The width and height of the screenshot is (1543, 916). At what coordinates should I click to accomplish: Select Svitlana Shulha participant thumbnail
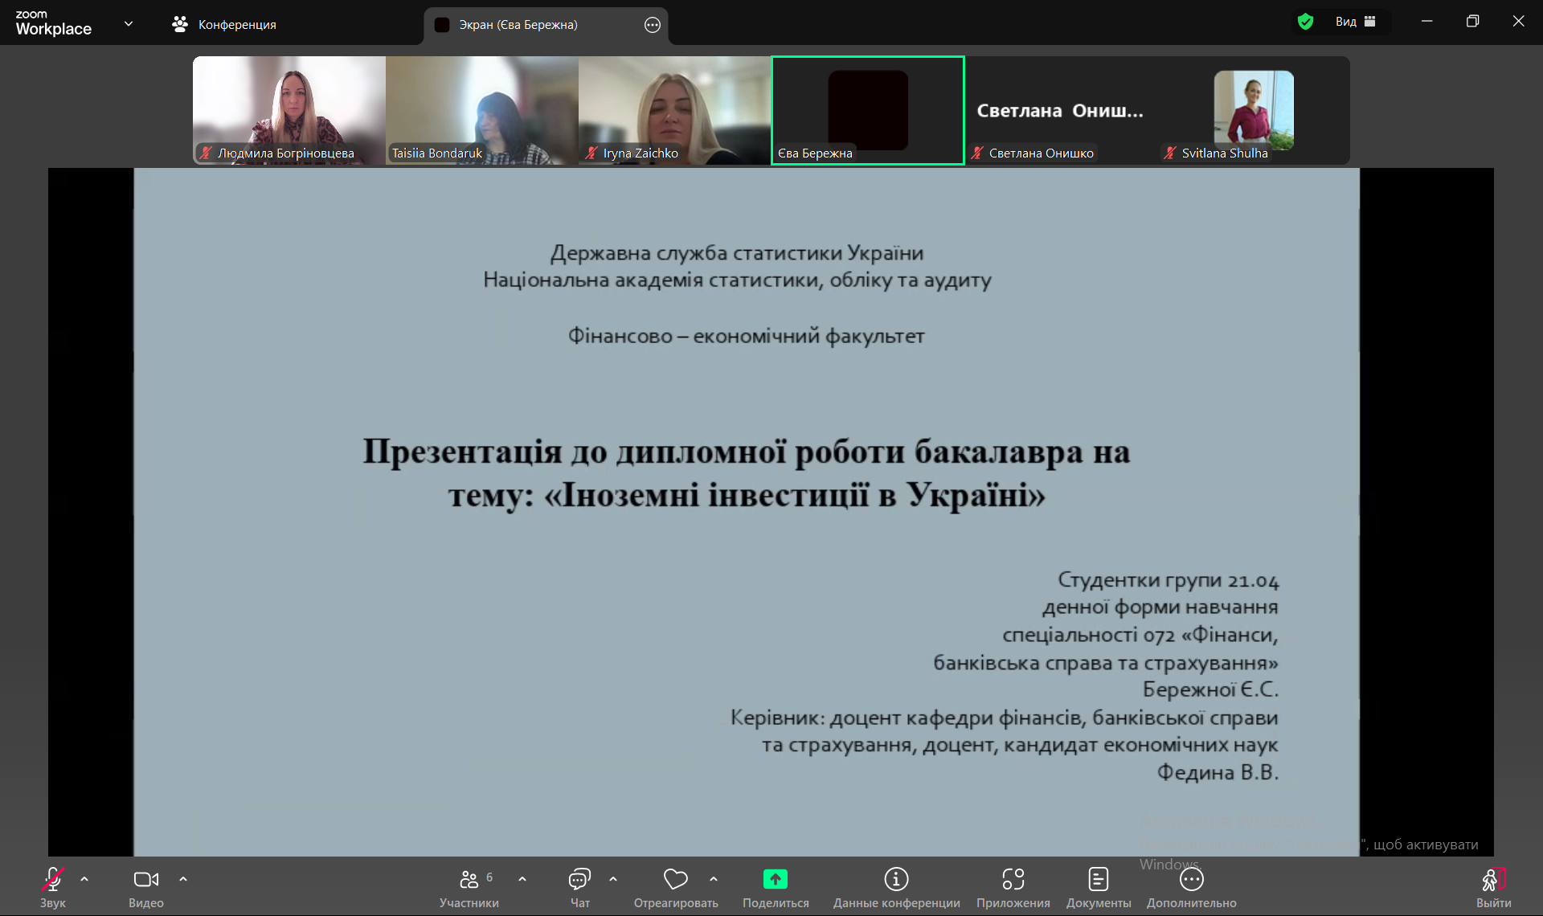(x=1253, y=110)
